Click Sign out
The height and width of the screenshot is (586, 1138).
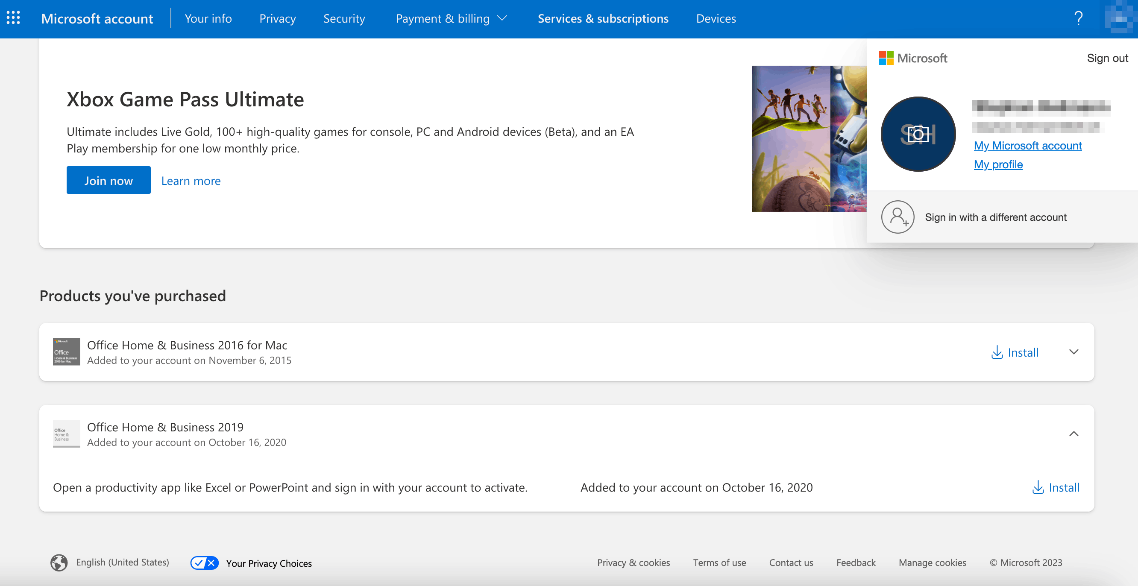coord(1107,58)
